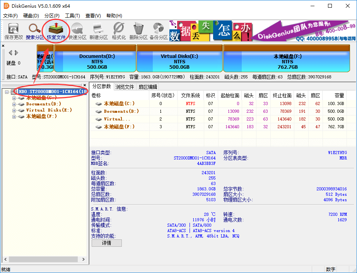Collapse the HD0 disk node
357x273 pixels.
pos(7,92)
